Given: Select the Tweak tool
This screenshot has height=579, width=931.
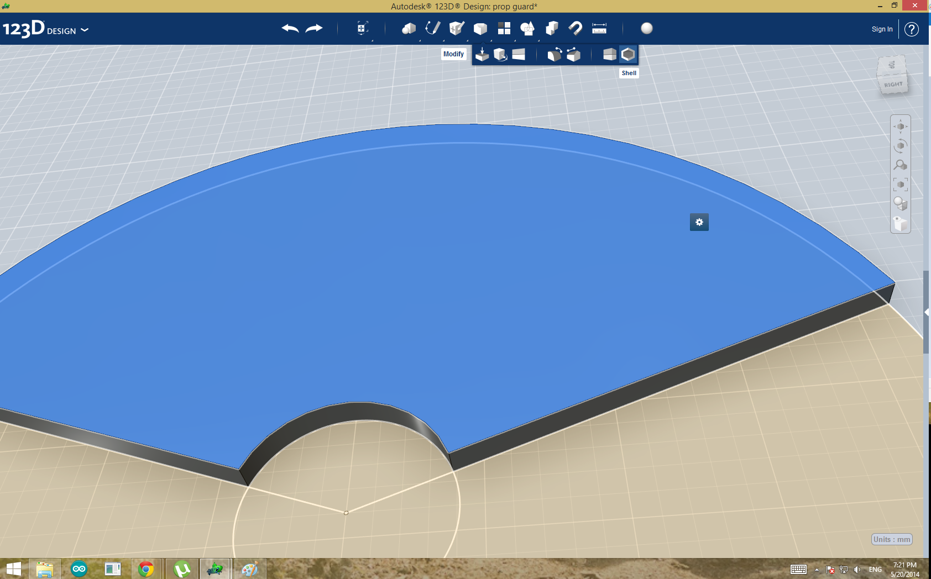Looking at the screenshot, I should pyautogui.click(x=500, y=54).
